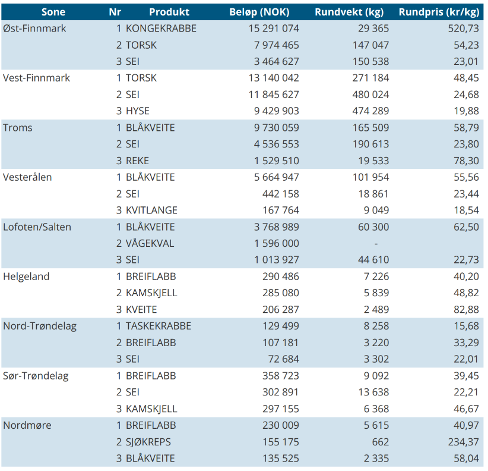The image size is (488, 471).
Task: Select the Troms zone cell
Action: click(x=18, y=127)
